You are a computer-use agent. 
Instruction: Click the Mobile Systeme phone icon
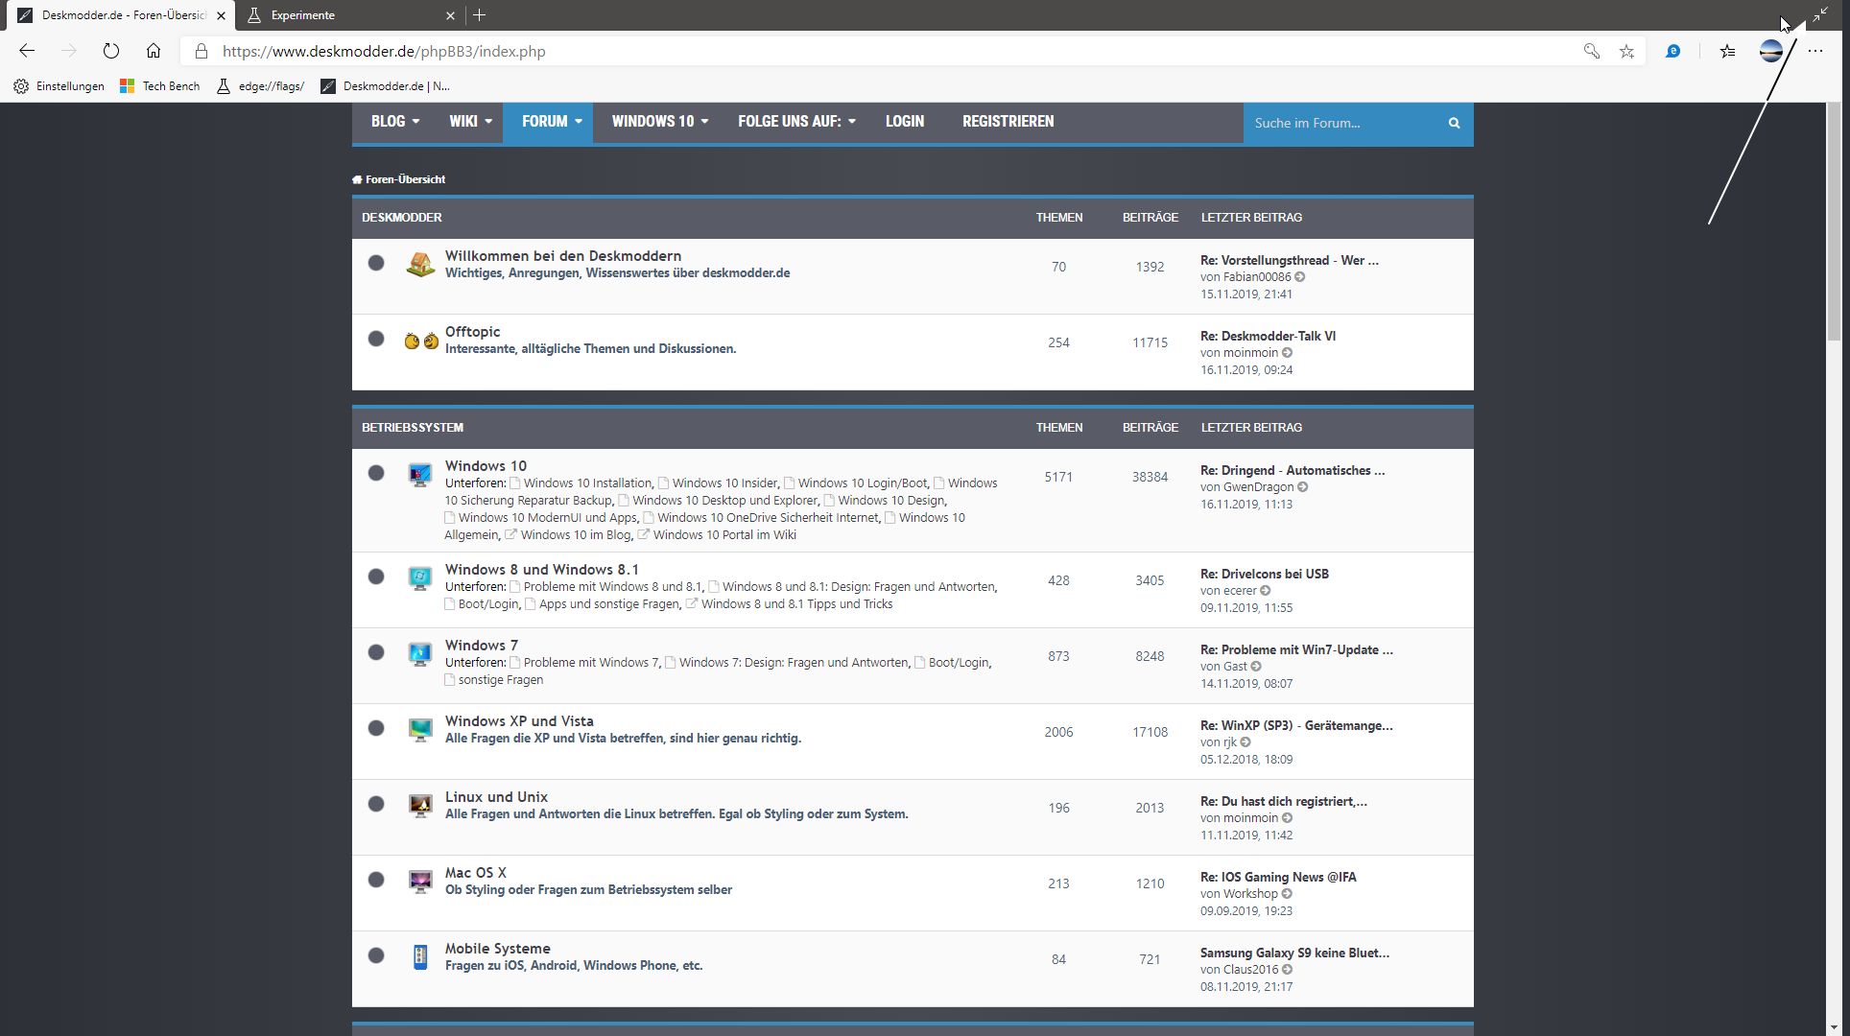420,957
